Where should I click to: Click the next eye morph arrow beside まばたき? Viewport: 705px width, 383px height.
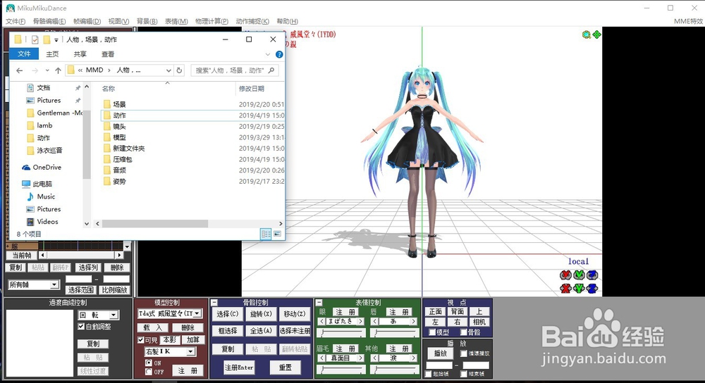coord(360,322)
